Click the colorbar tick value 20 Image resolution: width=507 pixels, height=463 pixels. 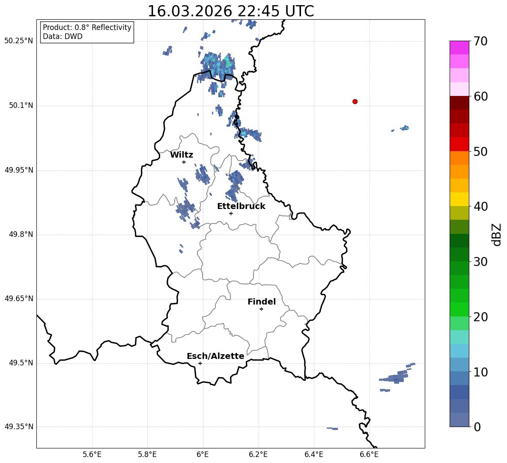tap(480, 317)
